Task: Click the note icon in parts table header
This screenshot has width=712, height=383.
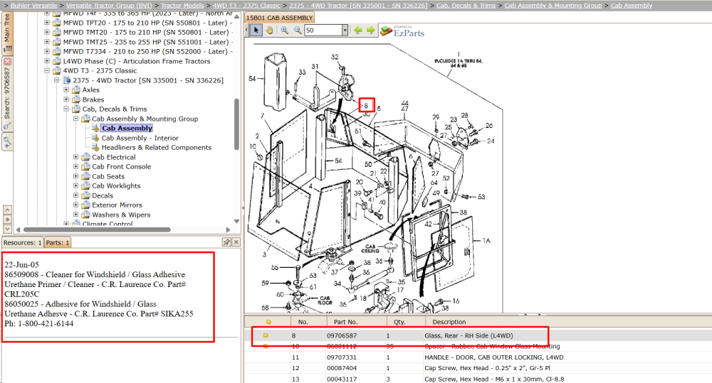Action: pos(268,322)
